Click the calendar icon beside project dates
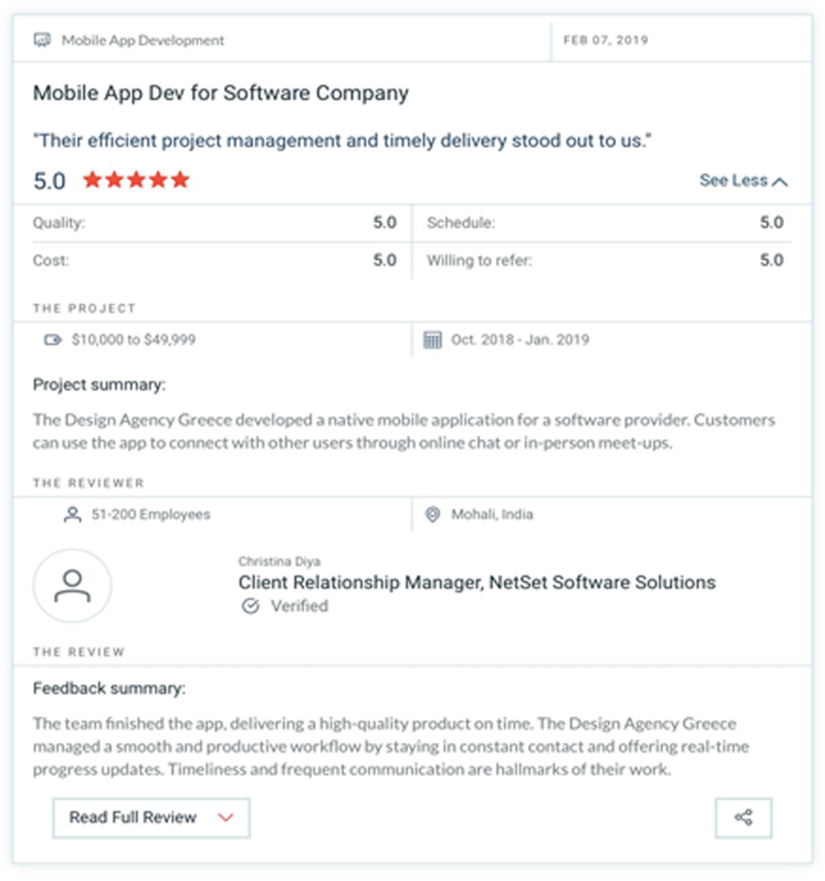 point(432,340)
